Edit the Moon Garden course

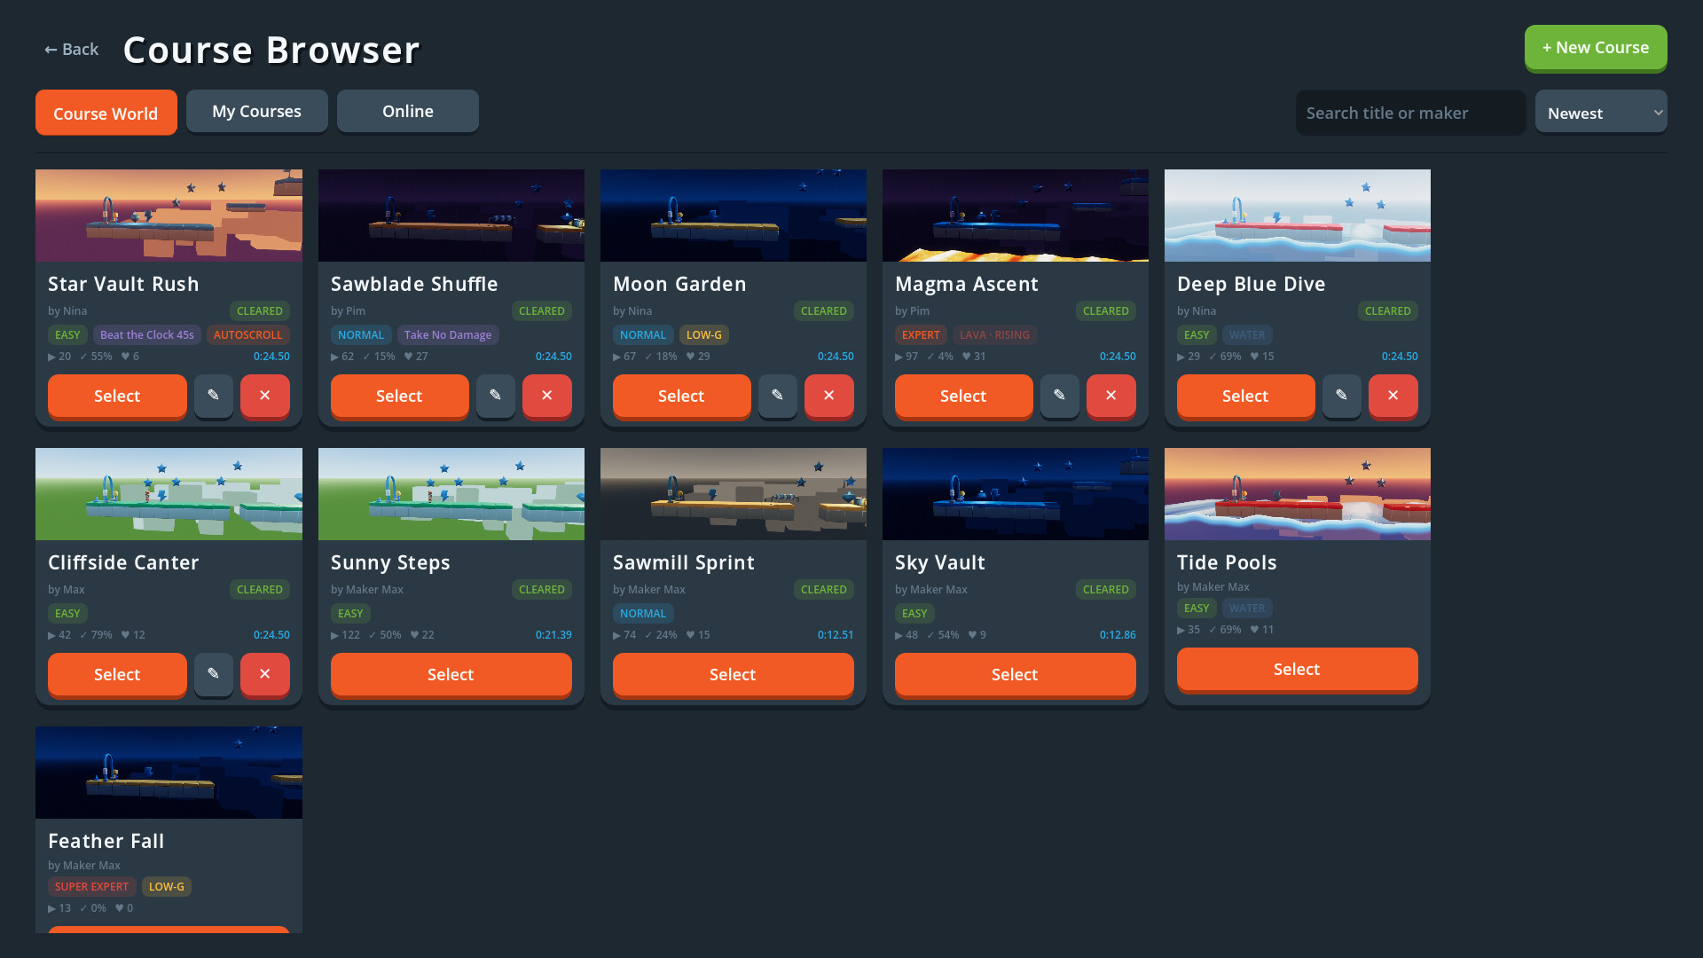click(777, 396)
